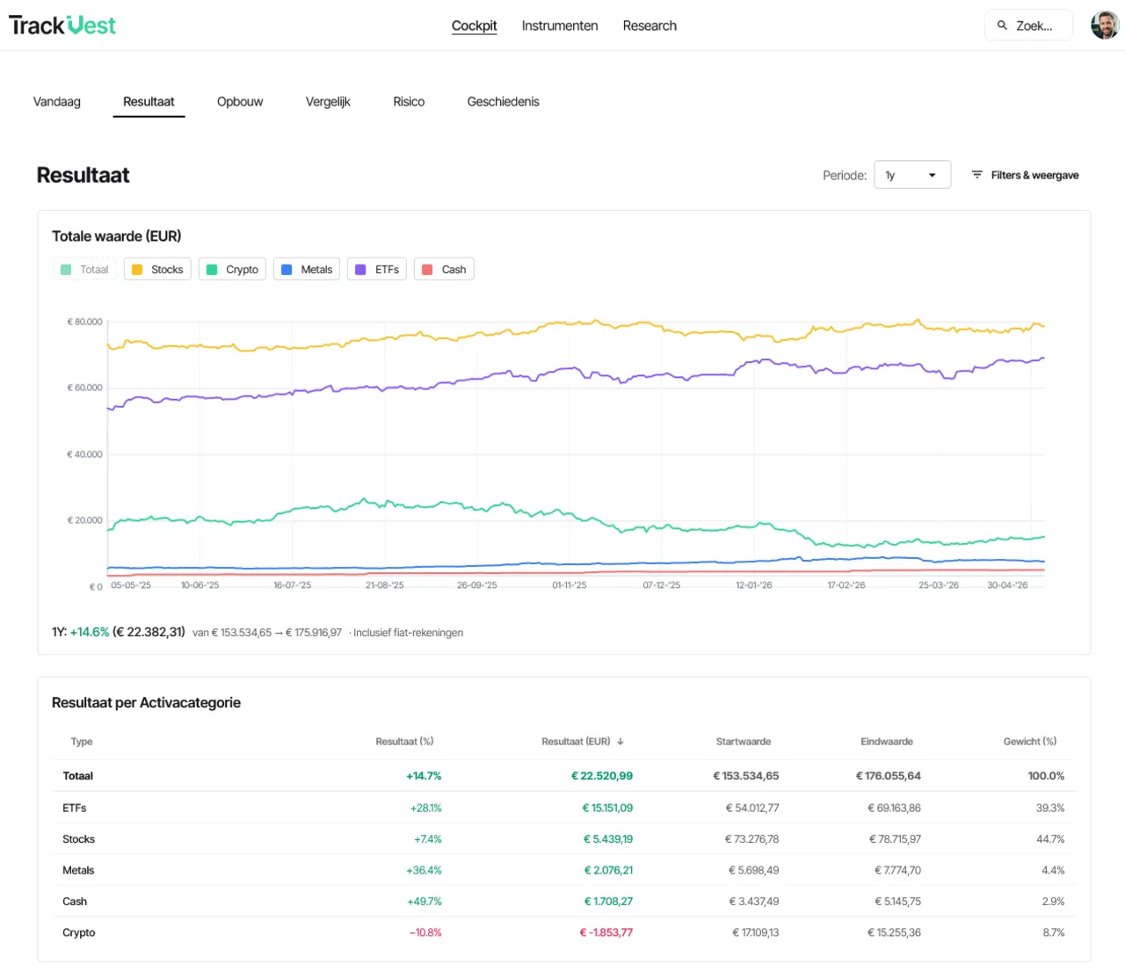Click the red Cash legend swatch

click(427, 270)
